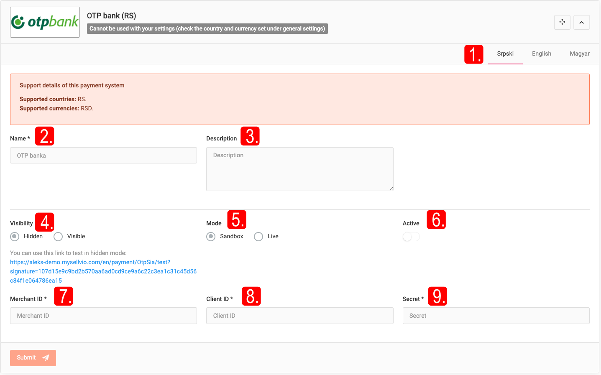Grab the Description textarea resize handle
601x375 pixels.
click(x=391, y=189)
